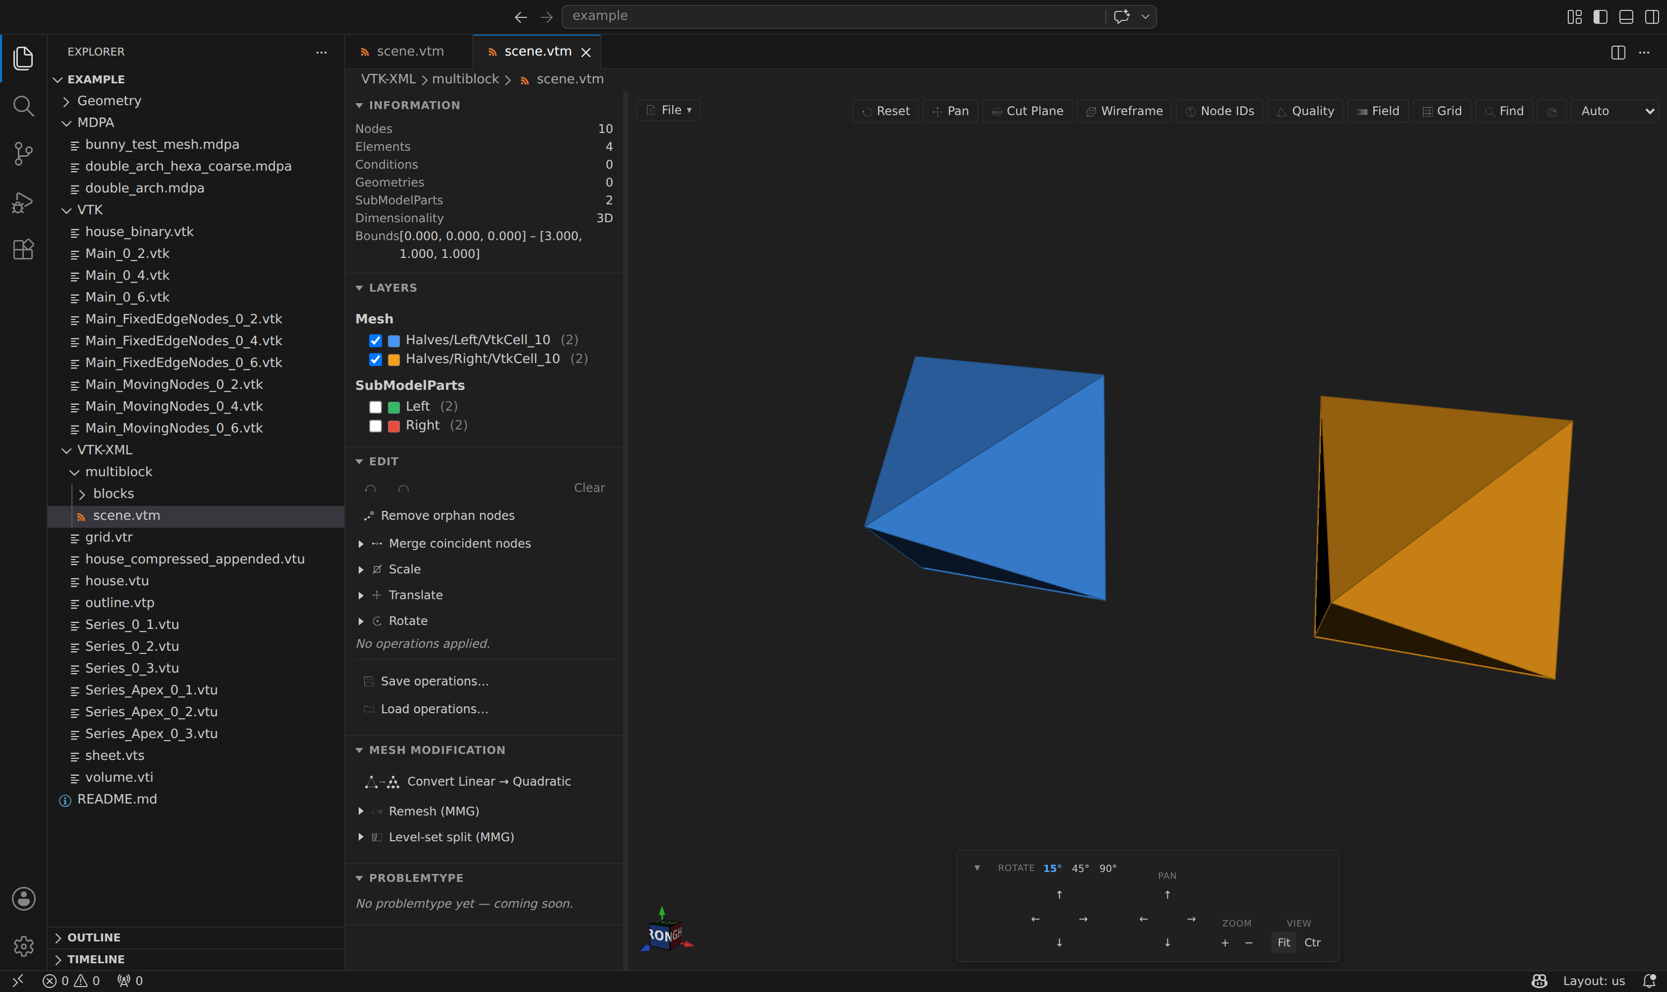The width and height of the screenshot is (1667, 992).
Task: Open the Accounts menu icon
Action: point(23,898)
